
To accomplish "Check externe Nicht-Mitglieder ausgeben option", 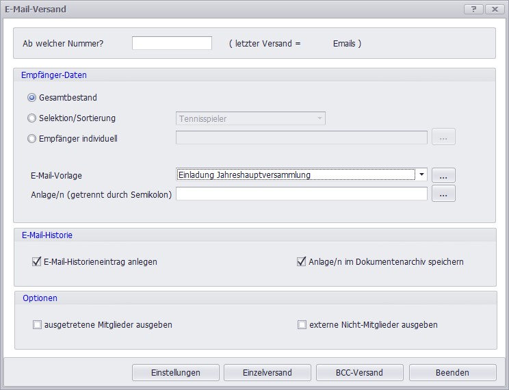I will [302, 325].
